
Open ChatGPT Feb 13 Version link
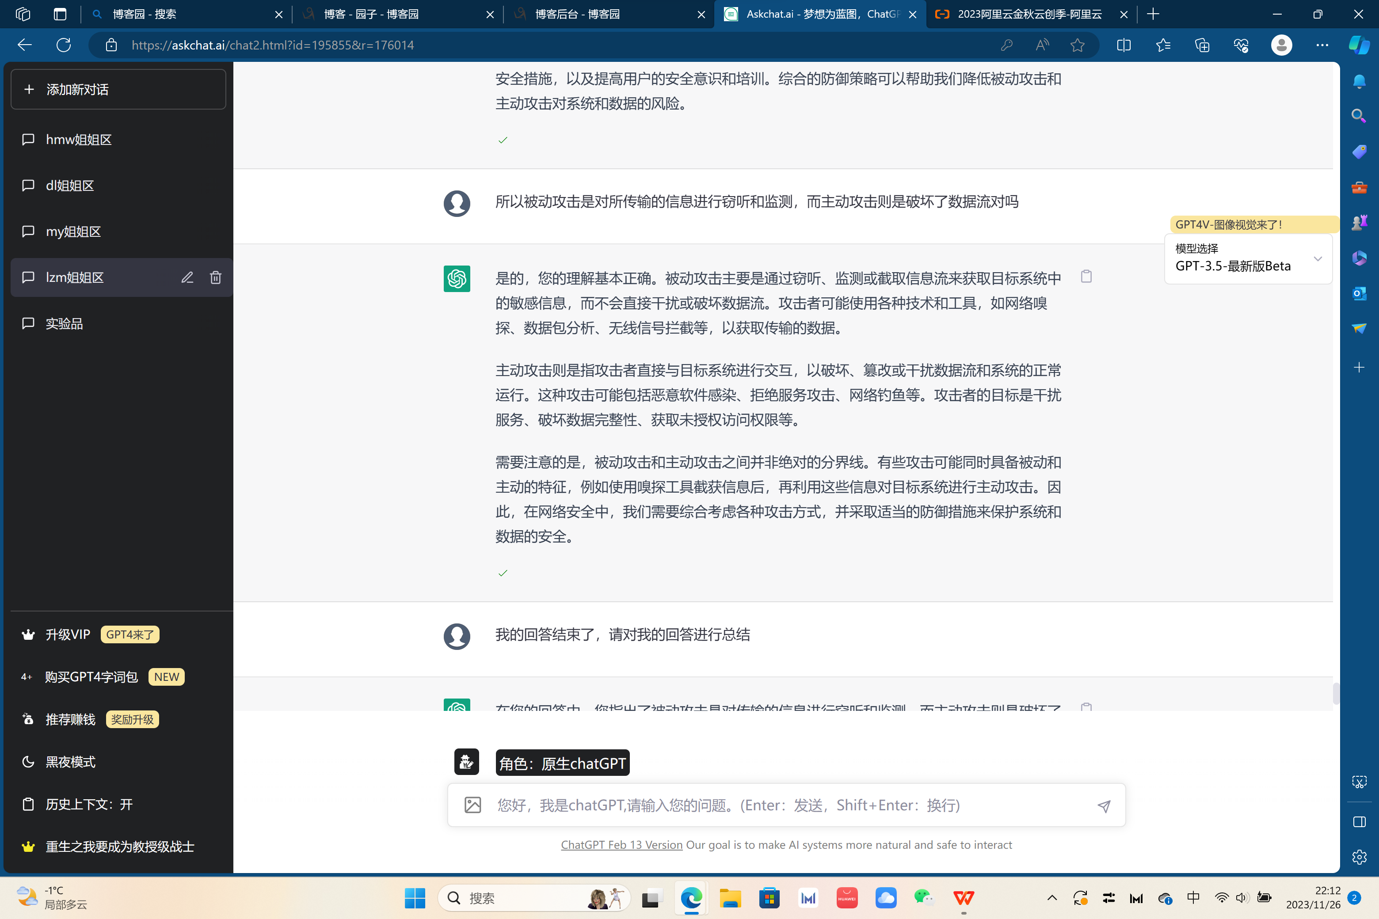(x=621, y=845)
